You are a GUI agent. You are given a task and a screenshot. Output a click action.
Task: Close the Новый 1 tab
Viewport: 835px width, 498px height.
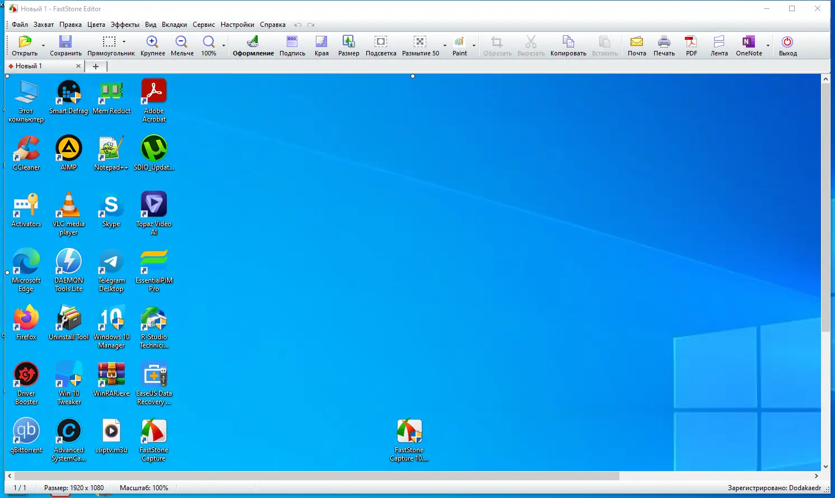(78, 66)
